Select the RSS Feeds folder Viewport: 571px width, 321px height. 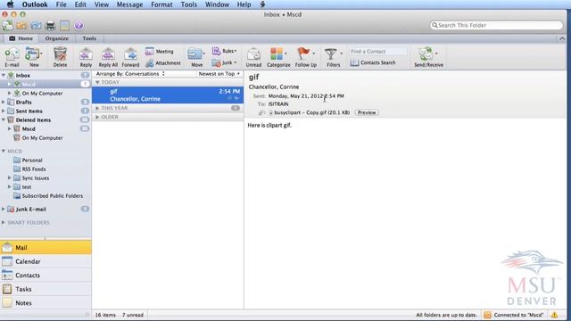(34, 169)
